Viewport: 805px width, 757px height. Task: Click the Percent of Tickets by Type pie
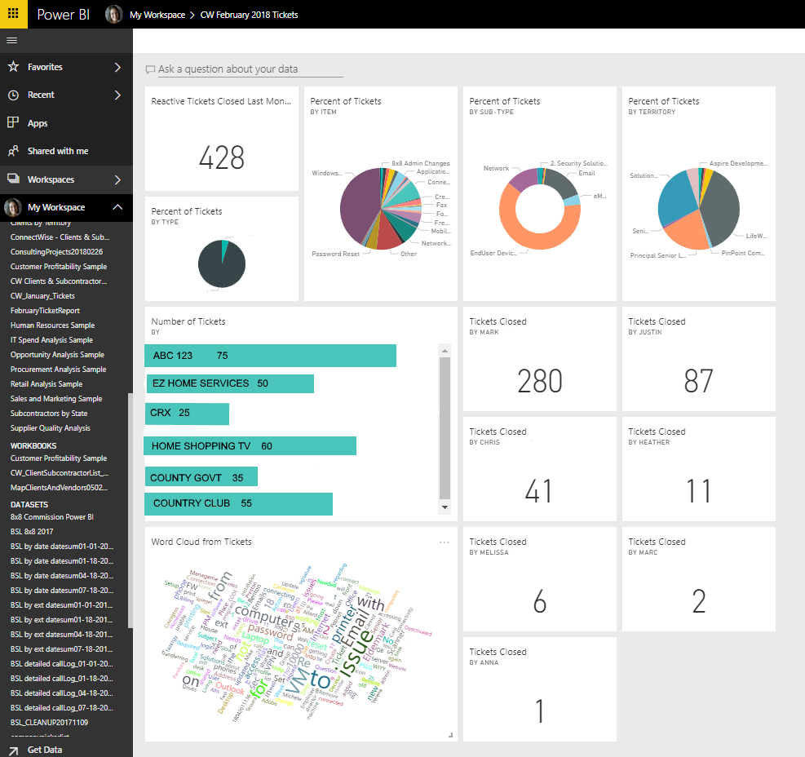pyautogui.click(x=222, y=264)
